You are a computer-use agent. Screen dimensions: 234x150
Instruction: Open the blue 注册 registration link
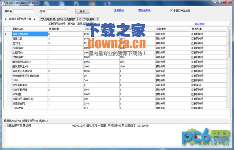click(x=119, y=10)
